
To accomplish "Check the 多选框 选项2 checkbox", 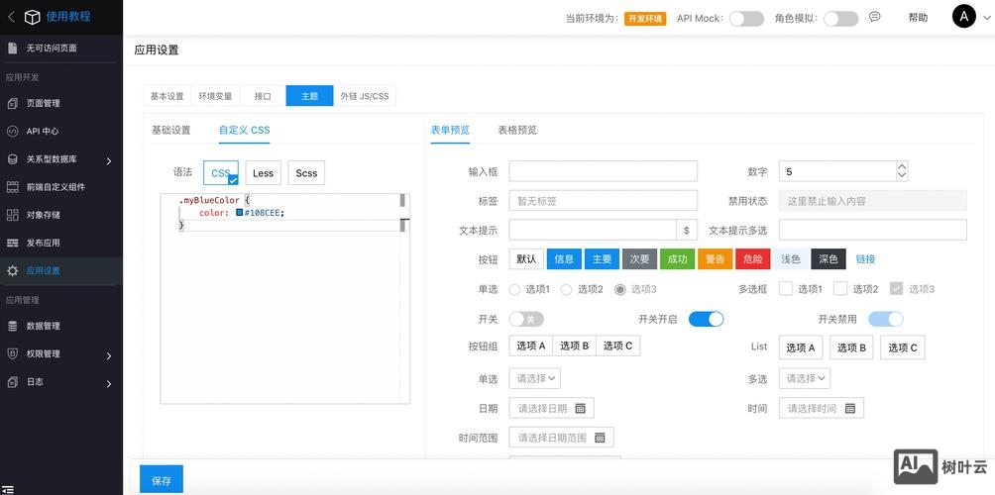I will coord(840,289).
